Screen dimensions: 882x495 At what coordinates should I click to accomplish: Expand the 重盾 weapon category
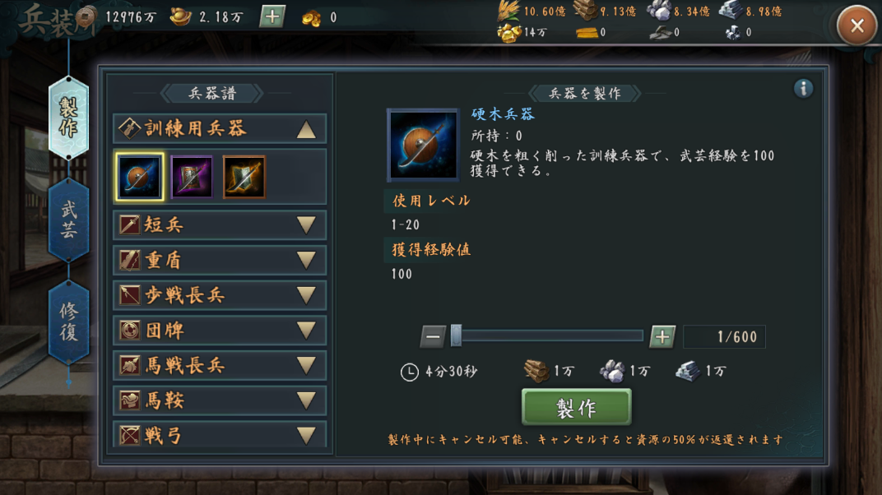click(x=220, y=260)
